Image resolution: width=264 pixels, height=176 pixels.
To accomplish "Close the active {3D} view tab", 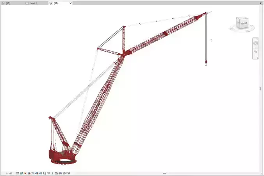I will click(x=71, y=3).
